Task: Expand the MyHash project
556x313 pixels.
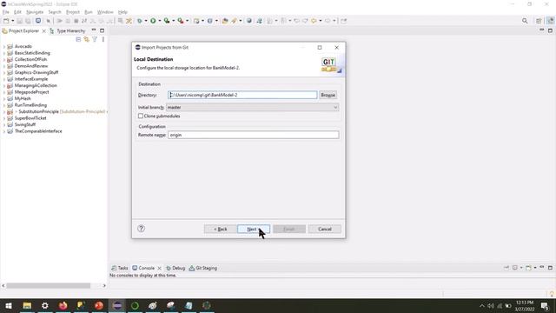Action: point(3,98)
